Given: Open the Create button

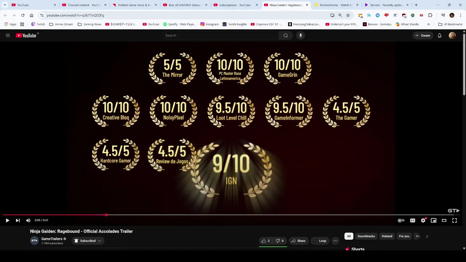Looking at the screenshot, I should pos(422,35).
